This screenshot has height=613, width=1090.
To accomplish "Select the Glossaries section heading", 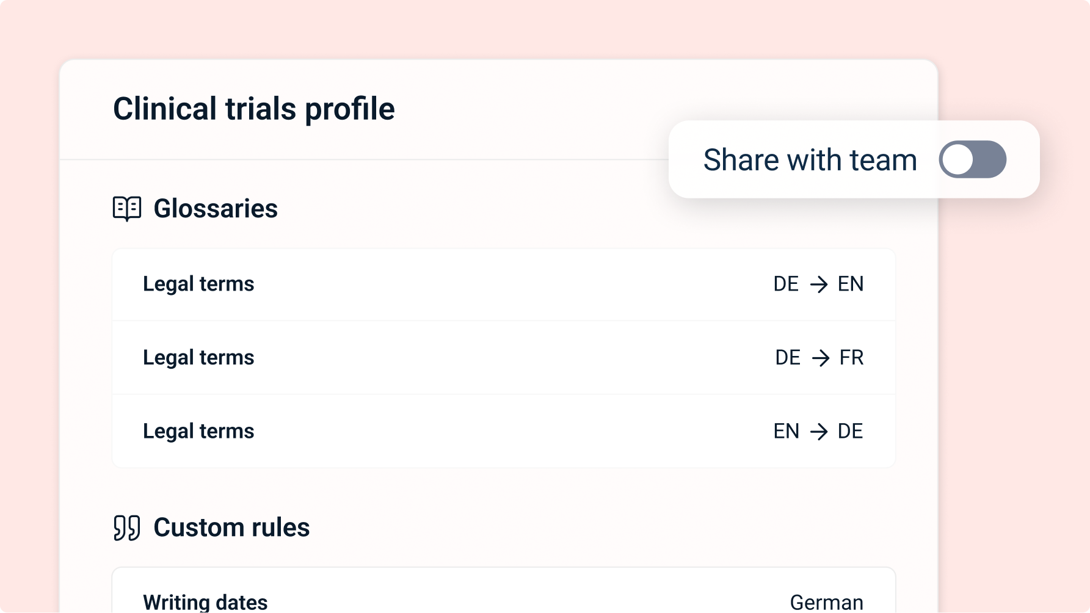I will click(216, 209).
